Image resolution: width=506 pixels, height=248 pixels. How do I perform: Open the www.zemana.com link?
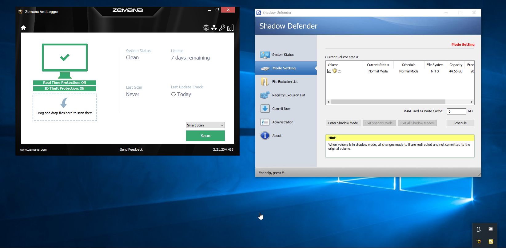coord(33,149)
